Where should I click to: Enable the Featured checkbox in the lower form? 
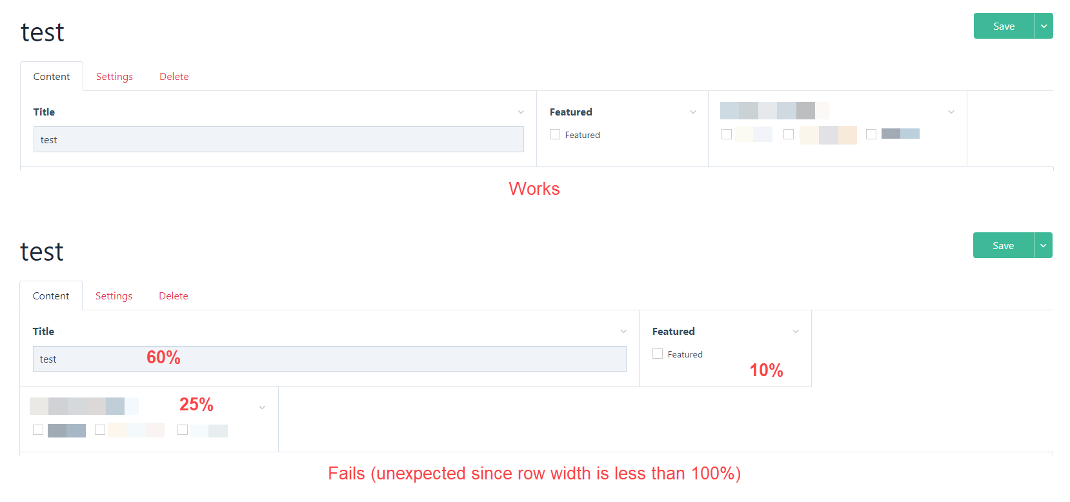pyautogui.click(x=657, y=354)
